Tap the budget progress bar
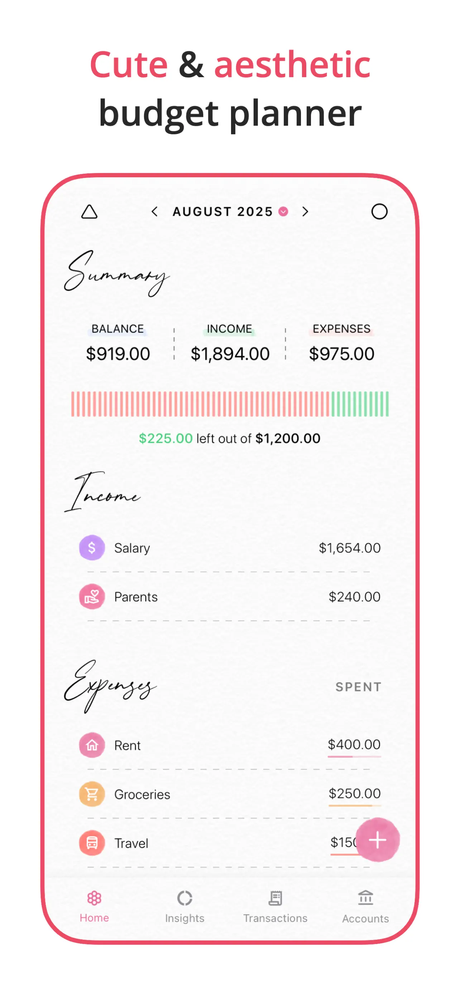This screenshot has width=460, height=999. (230, 404)
